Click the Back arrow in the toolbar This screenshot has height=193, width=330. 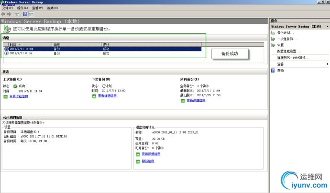[x=3, y=14]
